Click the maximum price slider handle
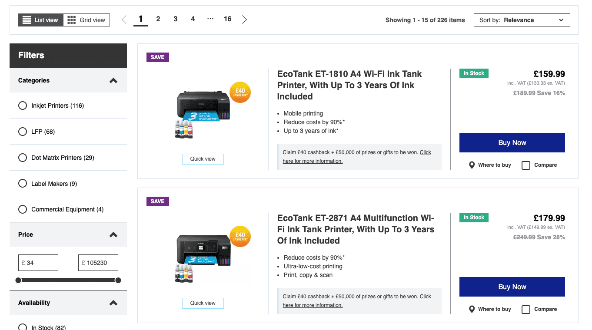Viewport: 592px width, 330px height. point(118,280)
